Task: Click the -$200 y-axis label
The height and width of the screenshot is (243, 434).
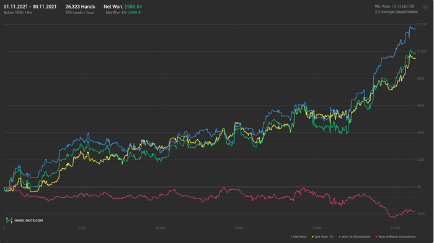Action: tap(421, 214)
